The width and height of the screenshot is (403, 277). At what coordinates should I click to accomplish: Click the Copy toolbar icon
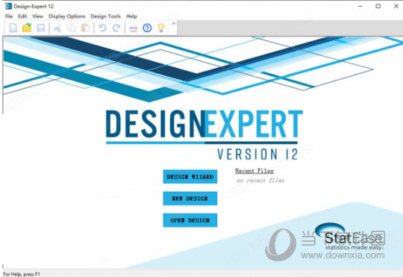click(x=72, y=28)
